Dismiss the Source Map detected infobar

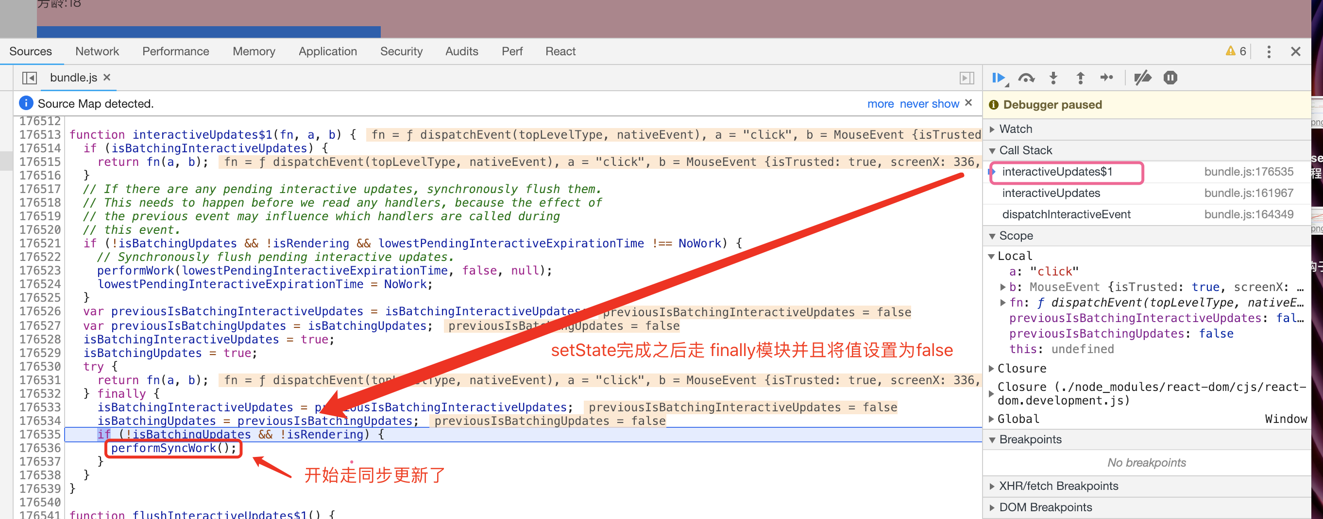[x=968, y=102]
